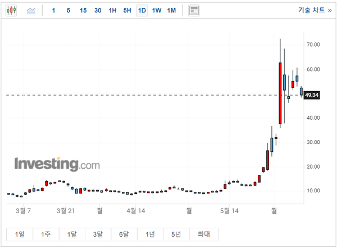Image resolution: width=337 pixels, height=248 pixels.
Task: Click the 3달 range button
Action: coord(98,235)
